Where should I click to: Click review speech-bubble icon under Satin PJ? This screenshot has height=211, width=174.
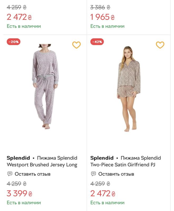click(93, 174)
